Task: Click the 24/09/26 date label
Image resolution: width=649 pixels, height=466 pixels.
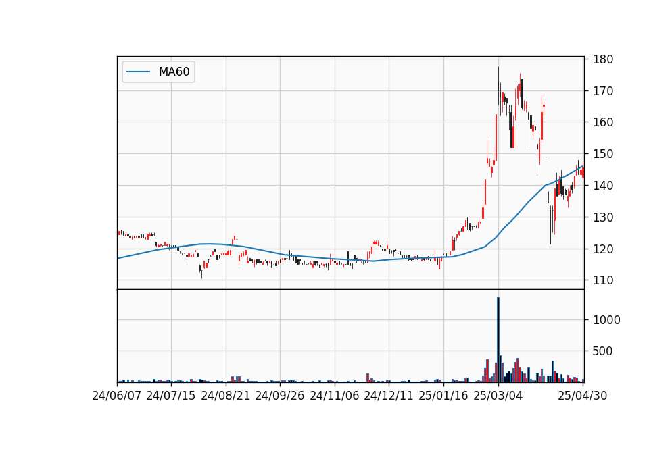Action: point(280,396)
